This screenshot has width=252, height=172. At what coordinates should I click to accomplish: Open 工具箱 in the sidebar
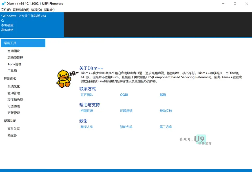(x=12, y=71)
